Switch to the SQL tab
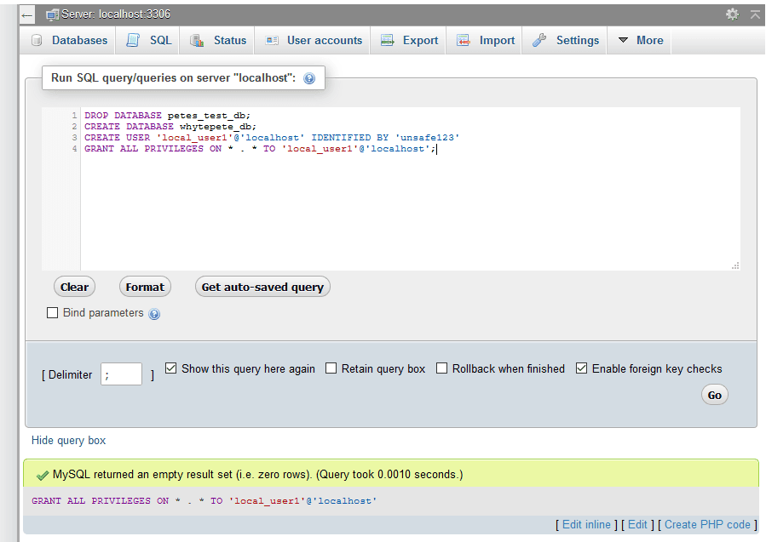This screenshot has height=542, width=766. pos(148,40)
